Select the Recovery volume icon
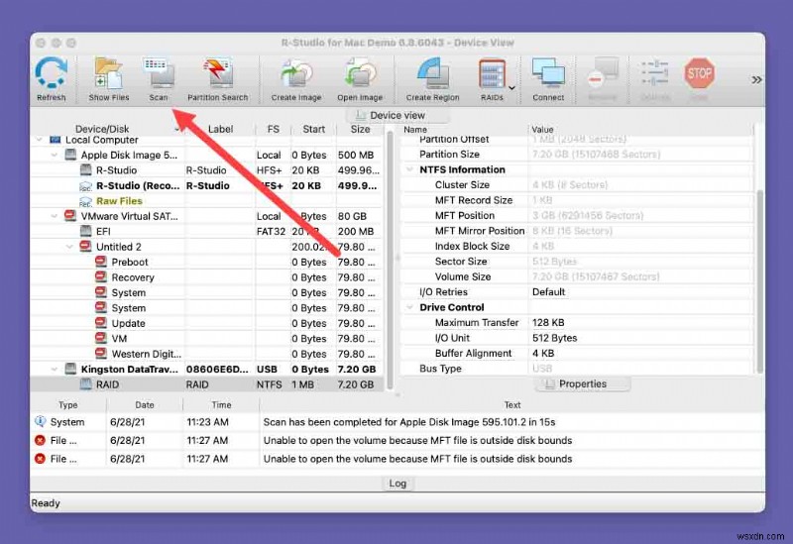This screenshot has height=544, width=793. pos(101,277)
